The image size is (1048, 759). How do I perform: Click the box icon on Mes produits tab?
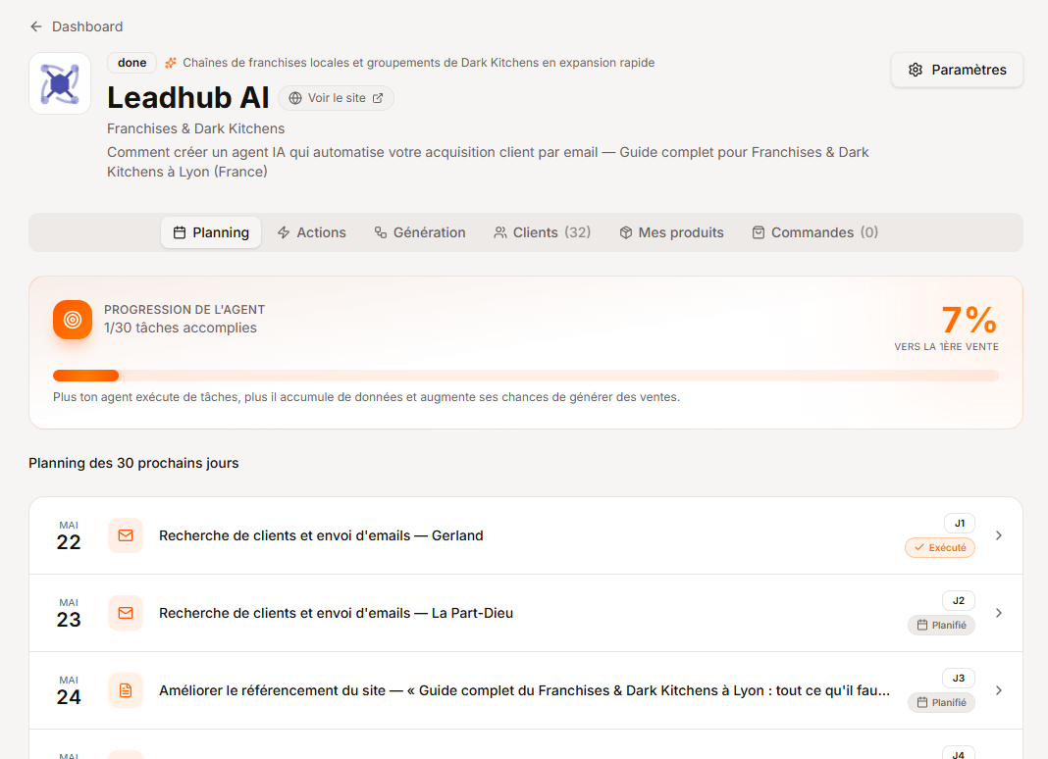coord(626,232)
